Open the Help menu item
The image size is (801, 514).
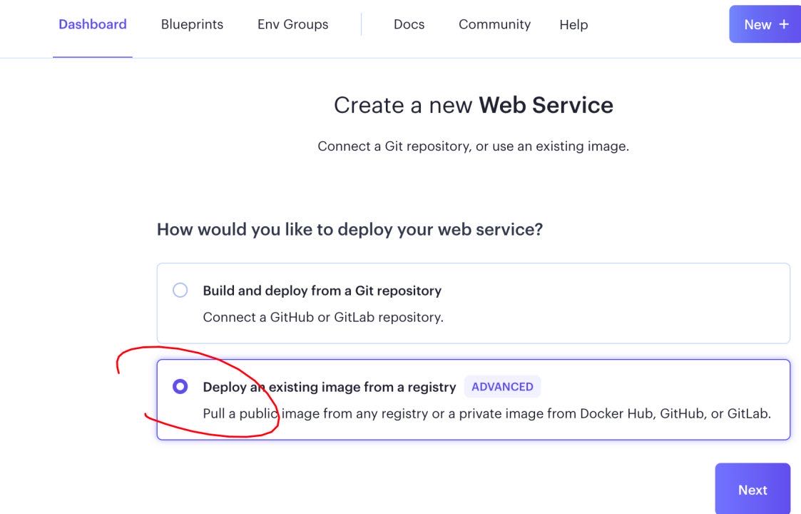point(573,25)
